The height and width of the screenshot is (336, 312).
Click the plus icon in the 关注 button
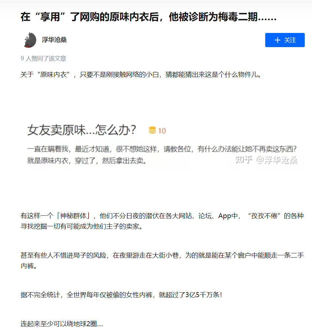click(x=277, y=40)
